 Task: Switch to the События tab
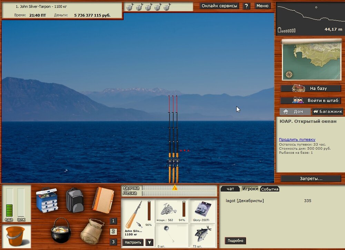tap(269, 189)
